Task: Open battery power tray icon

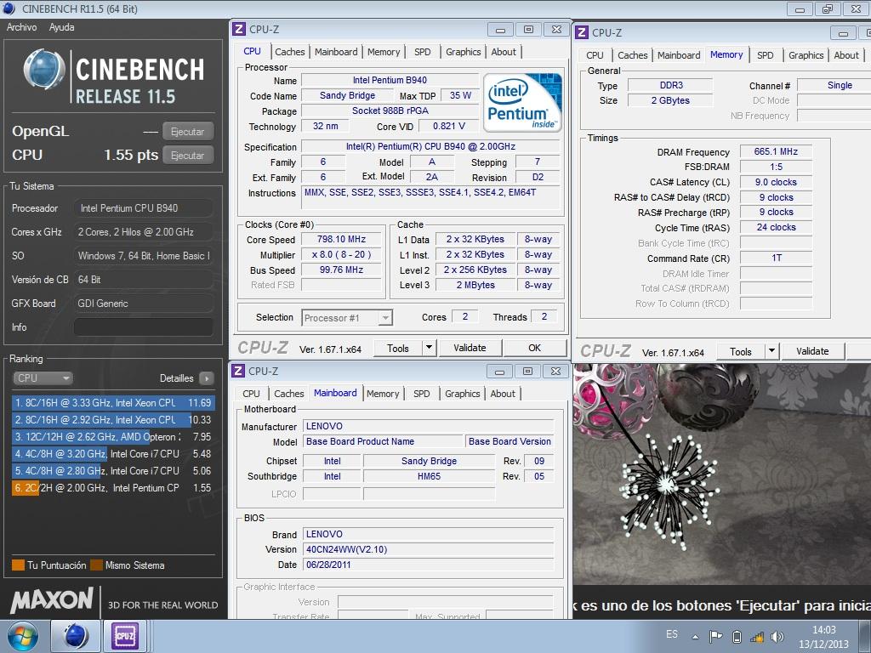Action: [737, 637]
